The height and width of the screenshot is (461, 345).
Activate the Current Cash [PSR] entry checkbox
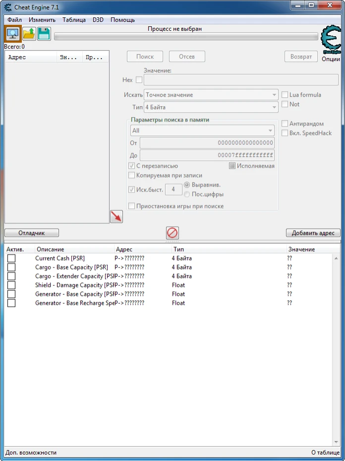[x=11, y=259]
